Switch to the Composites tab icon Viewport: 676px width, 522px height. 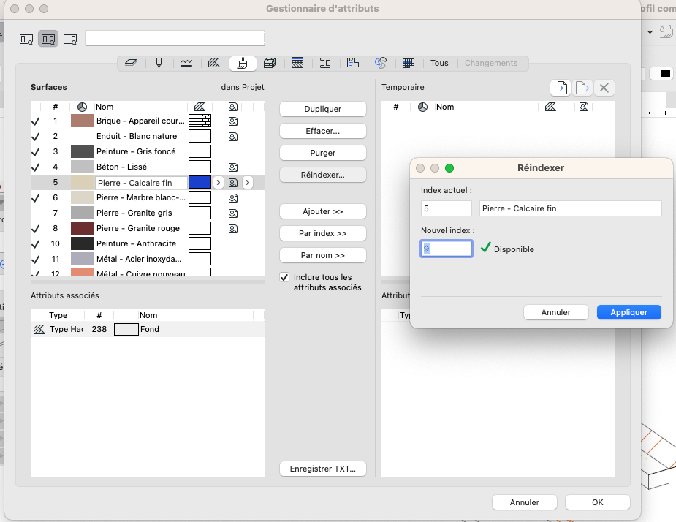pyautogui.click(x=297, y=63)
